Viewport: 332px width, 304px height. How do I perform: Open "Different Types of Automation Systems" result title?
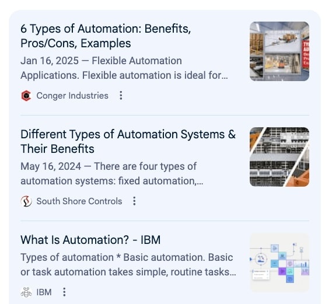(128, 141)
